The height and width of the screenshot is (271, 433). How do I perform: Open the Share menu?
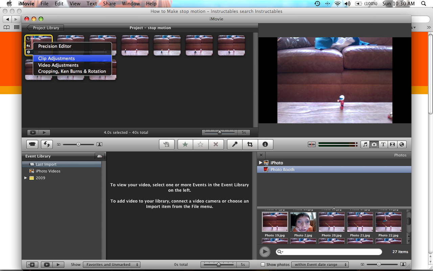pos(109,4)
